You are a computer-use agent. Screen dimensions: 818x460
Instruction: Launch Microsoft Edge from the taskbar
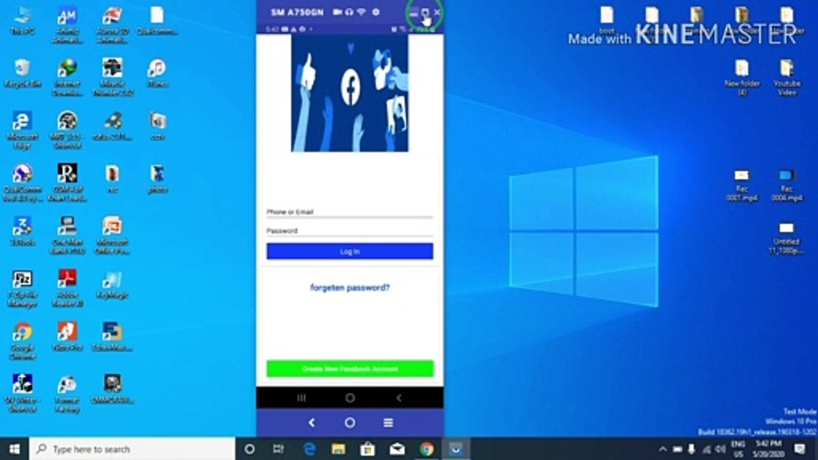[x=310, y=449]
